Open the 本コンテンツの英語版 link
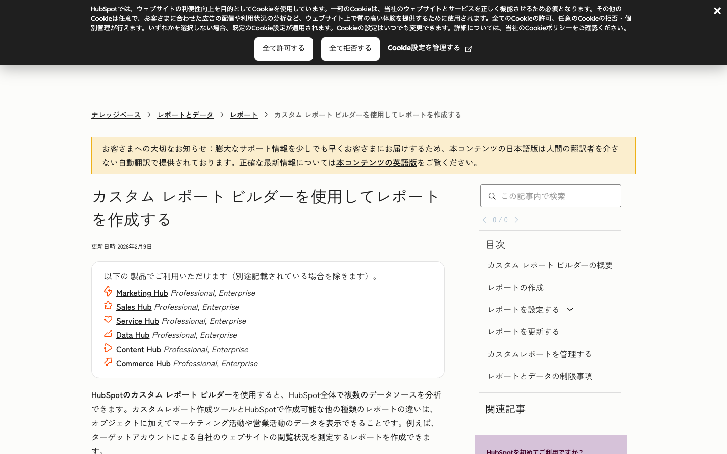Image resolution: width=727 pixels, height=454 pixels. 377,163
